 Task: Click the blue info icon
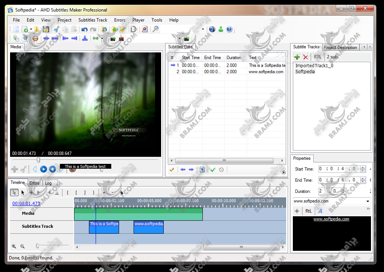coord(212,29)
